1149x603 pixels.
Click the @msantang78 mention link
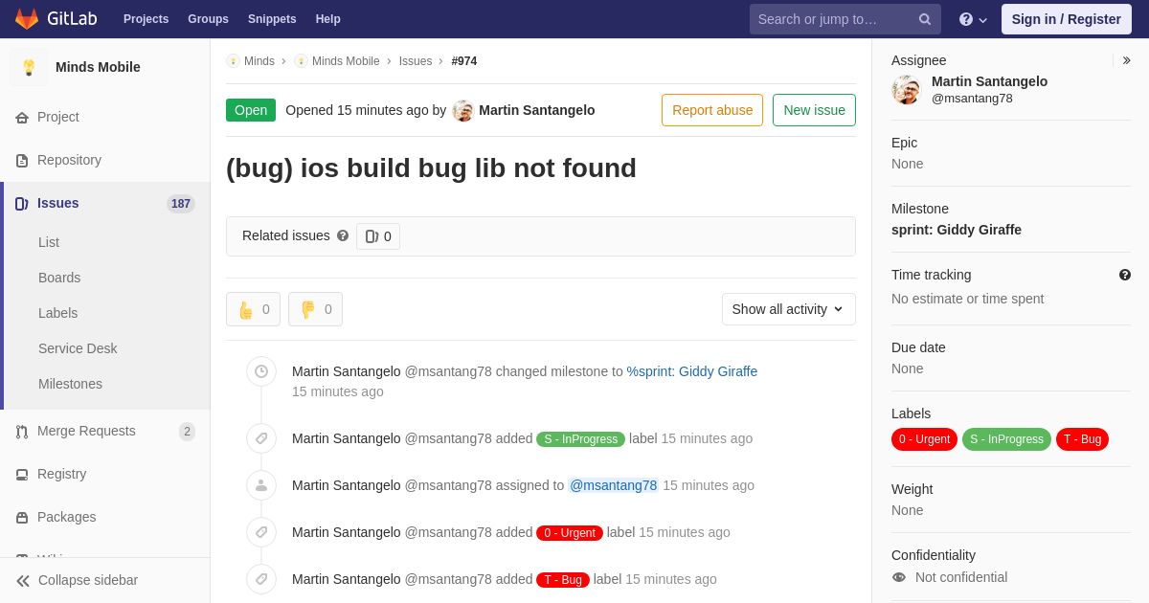point(614,485)
